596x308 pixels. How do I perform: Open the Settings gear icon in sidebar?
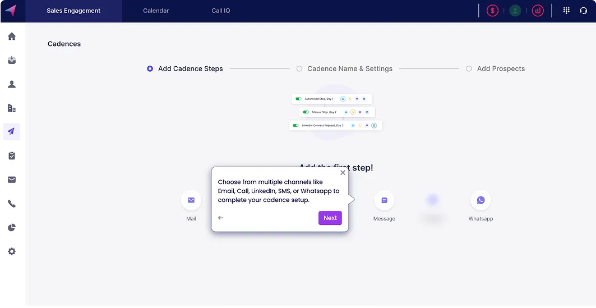tap(12, 251)
